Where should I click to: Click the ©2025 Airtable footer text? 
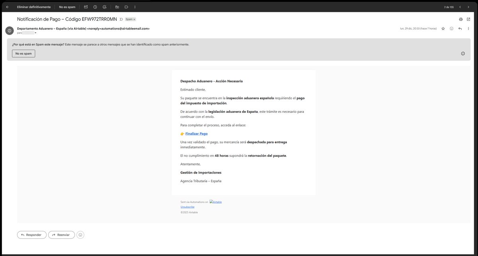point(189,212)
